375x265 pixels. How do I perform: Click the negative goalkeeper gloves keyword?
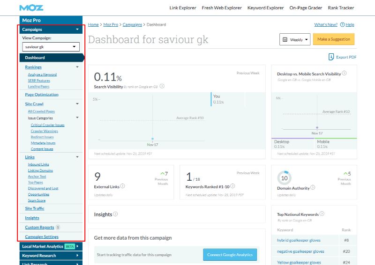pyautogui.click(x=300, y=251)
